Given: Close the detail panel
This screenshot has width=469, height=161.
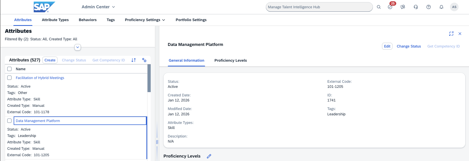Looking at the screenshot, I should [x=460, y=34].
